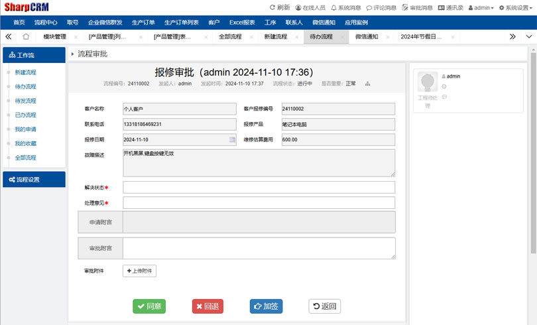Switch to 全部流程 tab
Screen dimensions: 537x325
pyautogui.click(x=230, y=36)
